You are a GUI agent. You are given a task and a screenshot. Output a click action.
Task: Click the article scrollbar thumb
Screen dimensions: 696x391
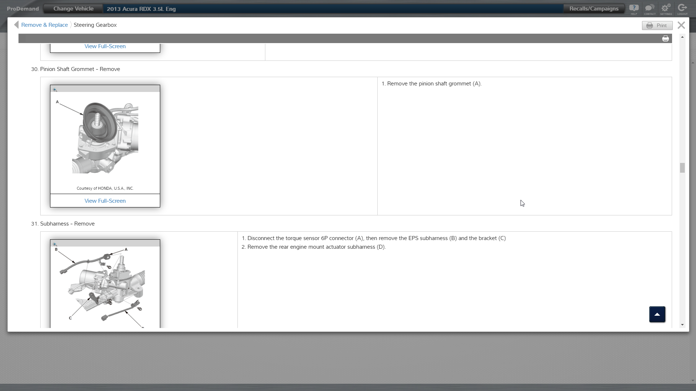tap(682, 168)
